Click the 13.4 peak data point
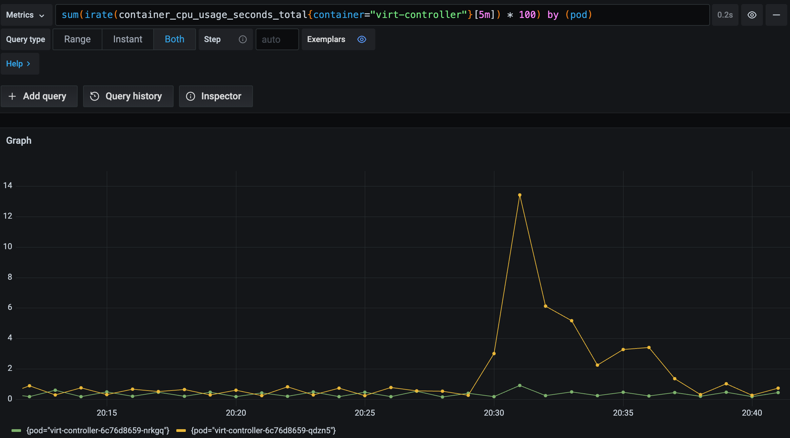 (519, 195)
